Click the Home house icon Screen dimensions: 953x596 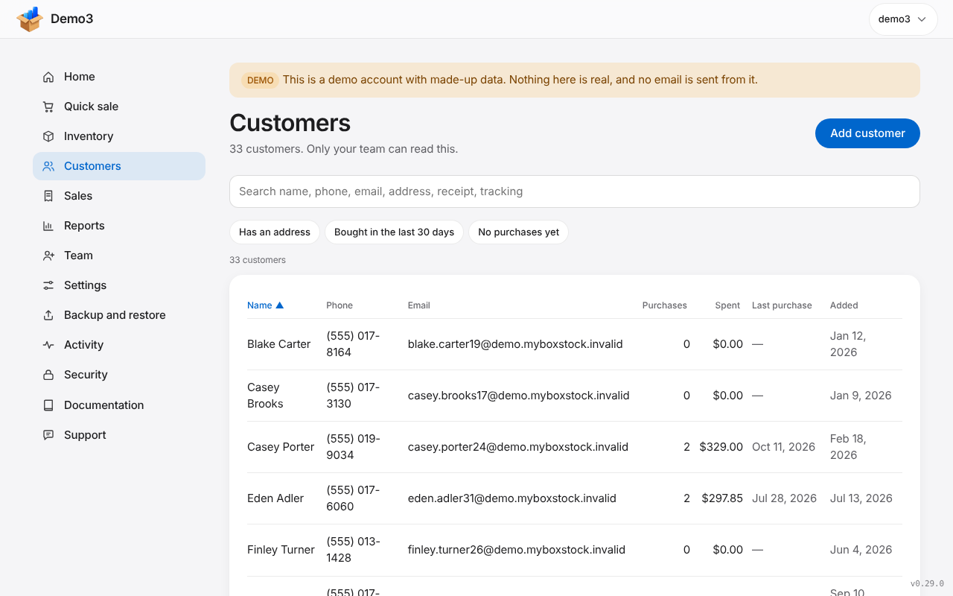click(48, 77)
